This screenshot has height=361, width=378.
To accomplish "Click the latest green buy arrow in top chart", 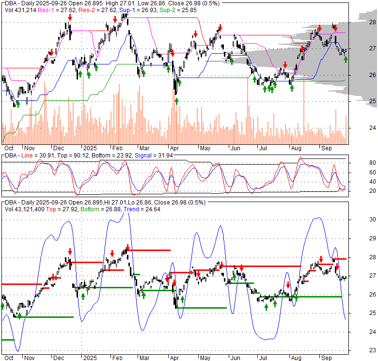I will click(x=346, y=59).
